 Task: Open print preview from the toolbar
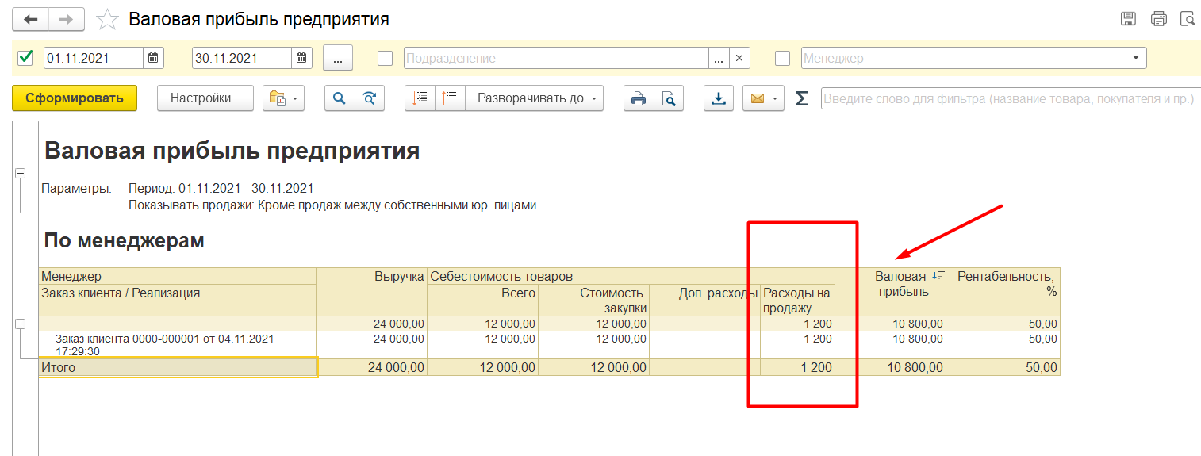(669, 98)
